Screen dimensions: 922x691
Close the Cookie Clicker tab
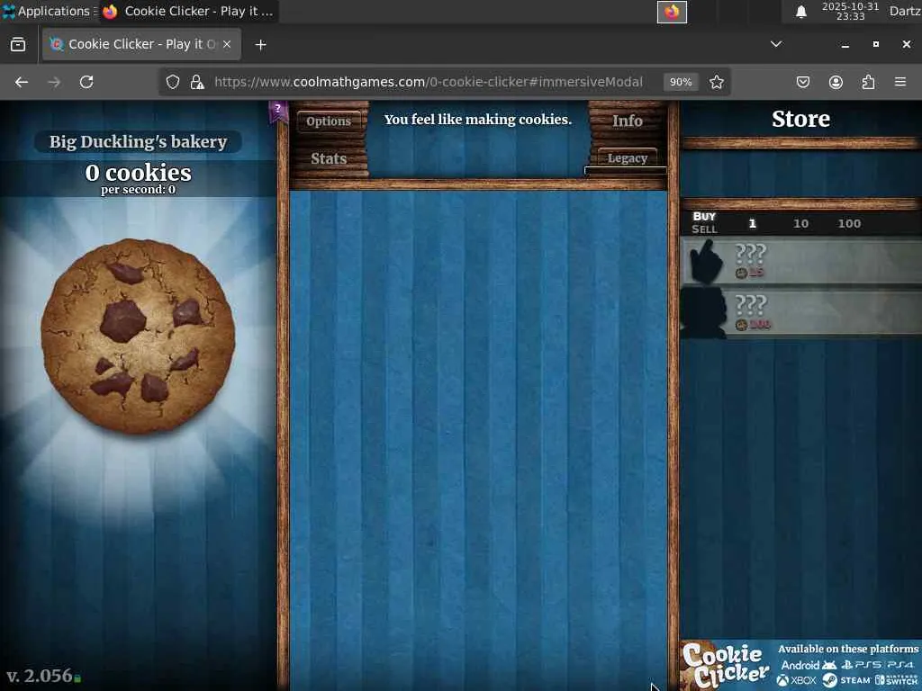click(x=227, y=45)
